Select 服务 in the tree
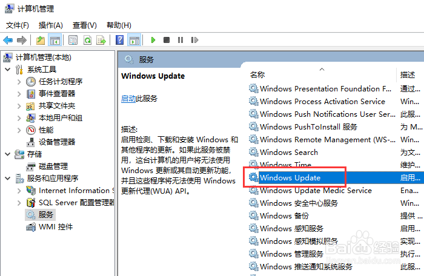Image resolution: width=424 pixels, height=276 pixels. (45, 215)
